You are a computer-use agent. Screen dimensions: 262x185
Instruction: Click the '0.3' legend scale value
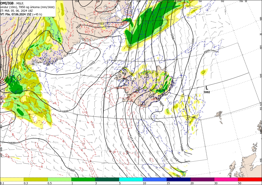[x=26, y=183]
